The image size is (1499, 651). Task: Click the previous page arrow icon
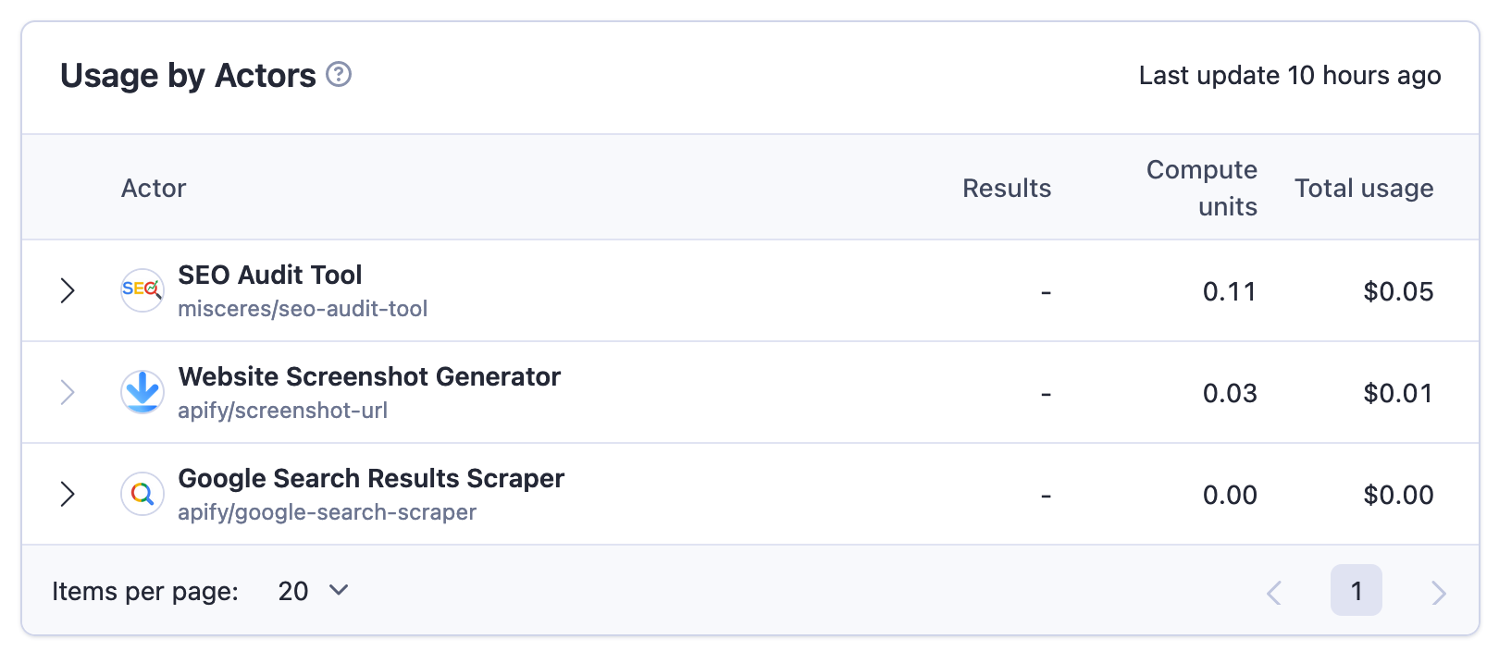coord(1275,591)
